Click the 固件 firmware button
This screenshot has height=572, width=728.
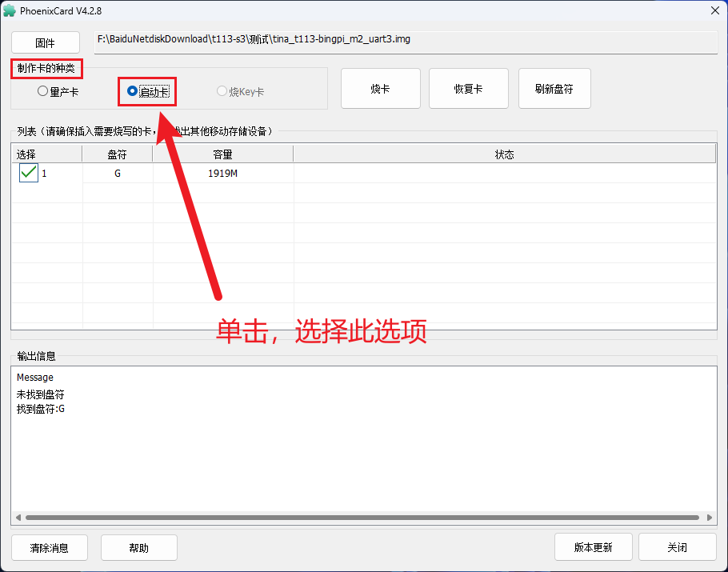tap(46, 42)
